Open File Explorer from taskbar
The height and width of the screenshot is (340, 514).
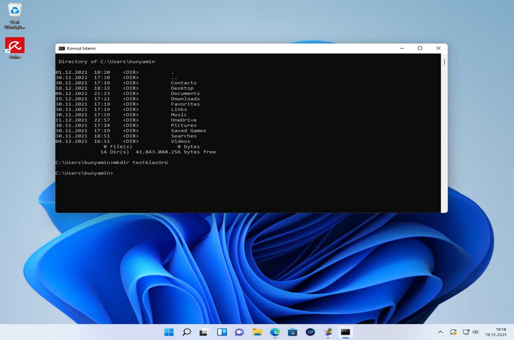coord(257,332)
